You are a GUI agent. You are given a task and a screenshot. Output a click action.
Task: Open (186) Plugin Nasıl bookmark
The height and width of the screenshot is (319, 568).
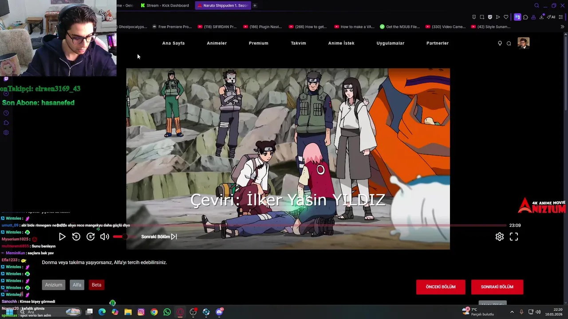(263, 27)
